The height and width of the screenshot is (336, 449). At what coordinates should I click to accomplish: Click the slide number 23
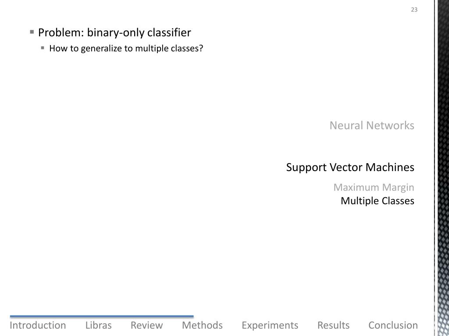414,10
